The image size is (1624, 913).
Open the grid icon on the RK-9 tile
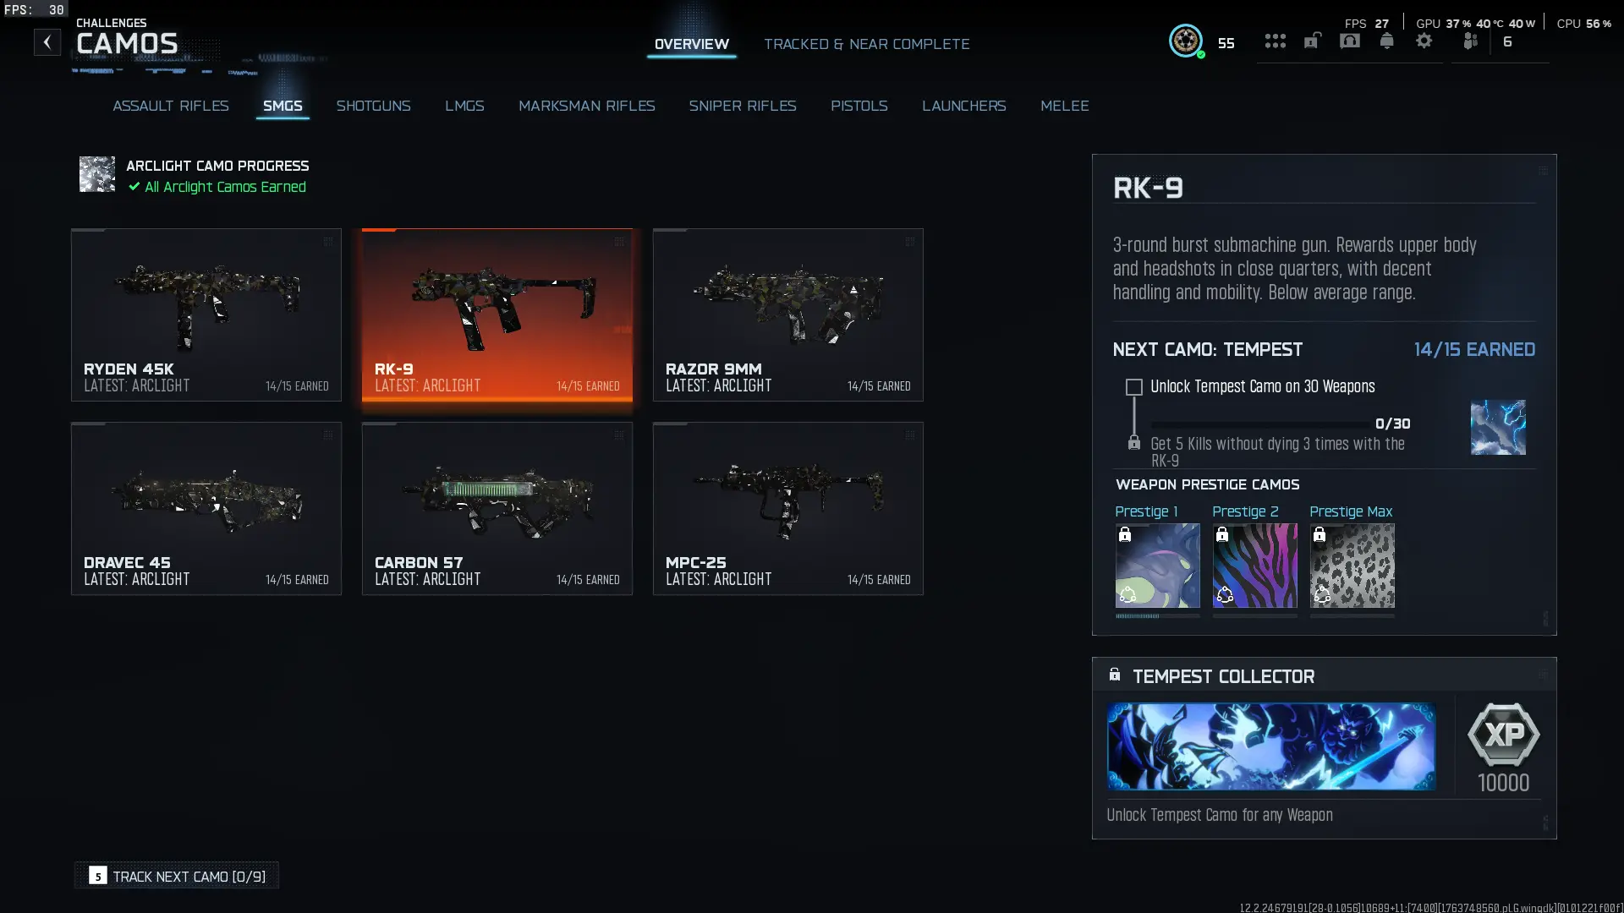[x=620, y=242]
